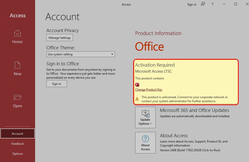Click the unlicensed warning triangle icon
The height and width of the screenshot is (162, 249).
[x=137, y=99]
